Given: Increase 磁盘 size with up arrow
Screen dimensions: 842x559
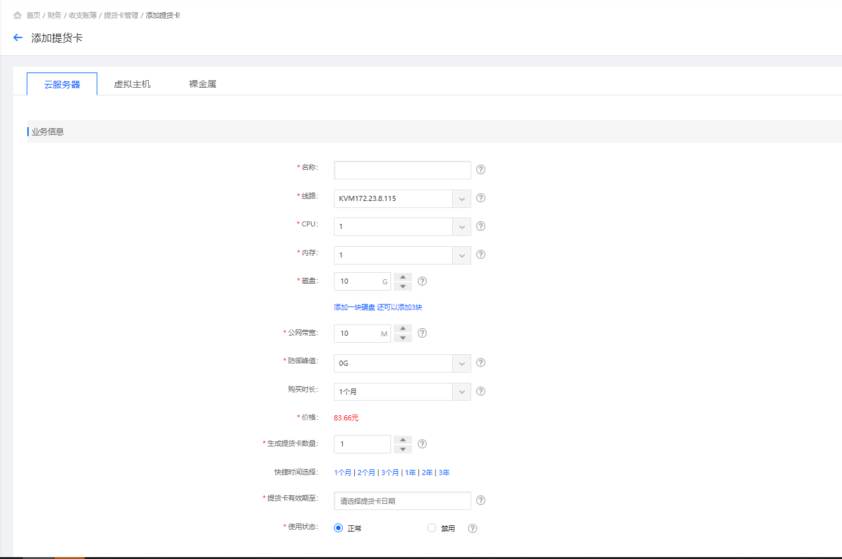Looking at the screenshot, I should pyautogui.click(x=403, y=277).
